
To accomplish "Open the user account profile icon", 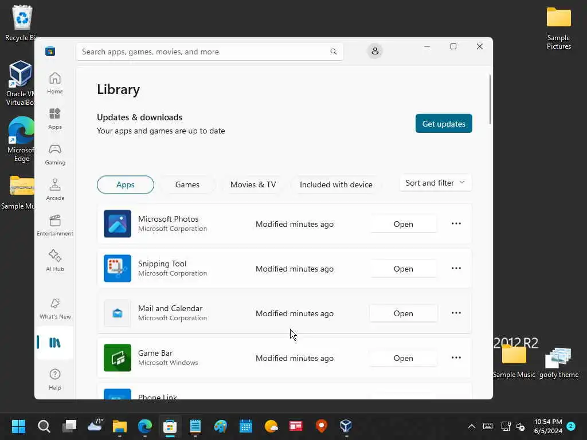I will pyautogui.click(x=375, y=51).
